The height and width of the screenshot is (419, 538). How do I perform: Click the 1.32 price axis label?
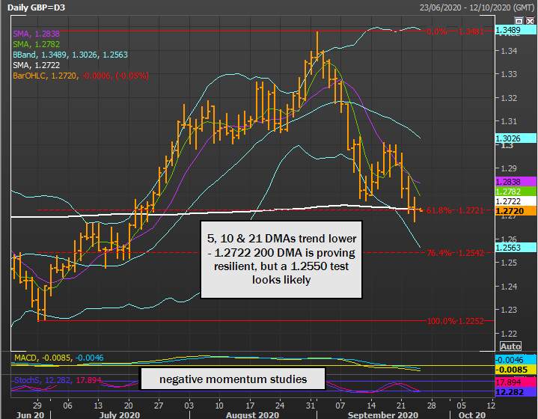[509, 98]
